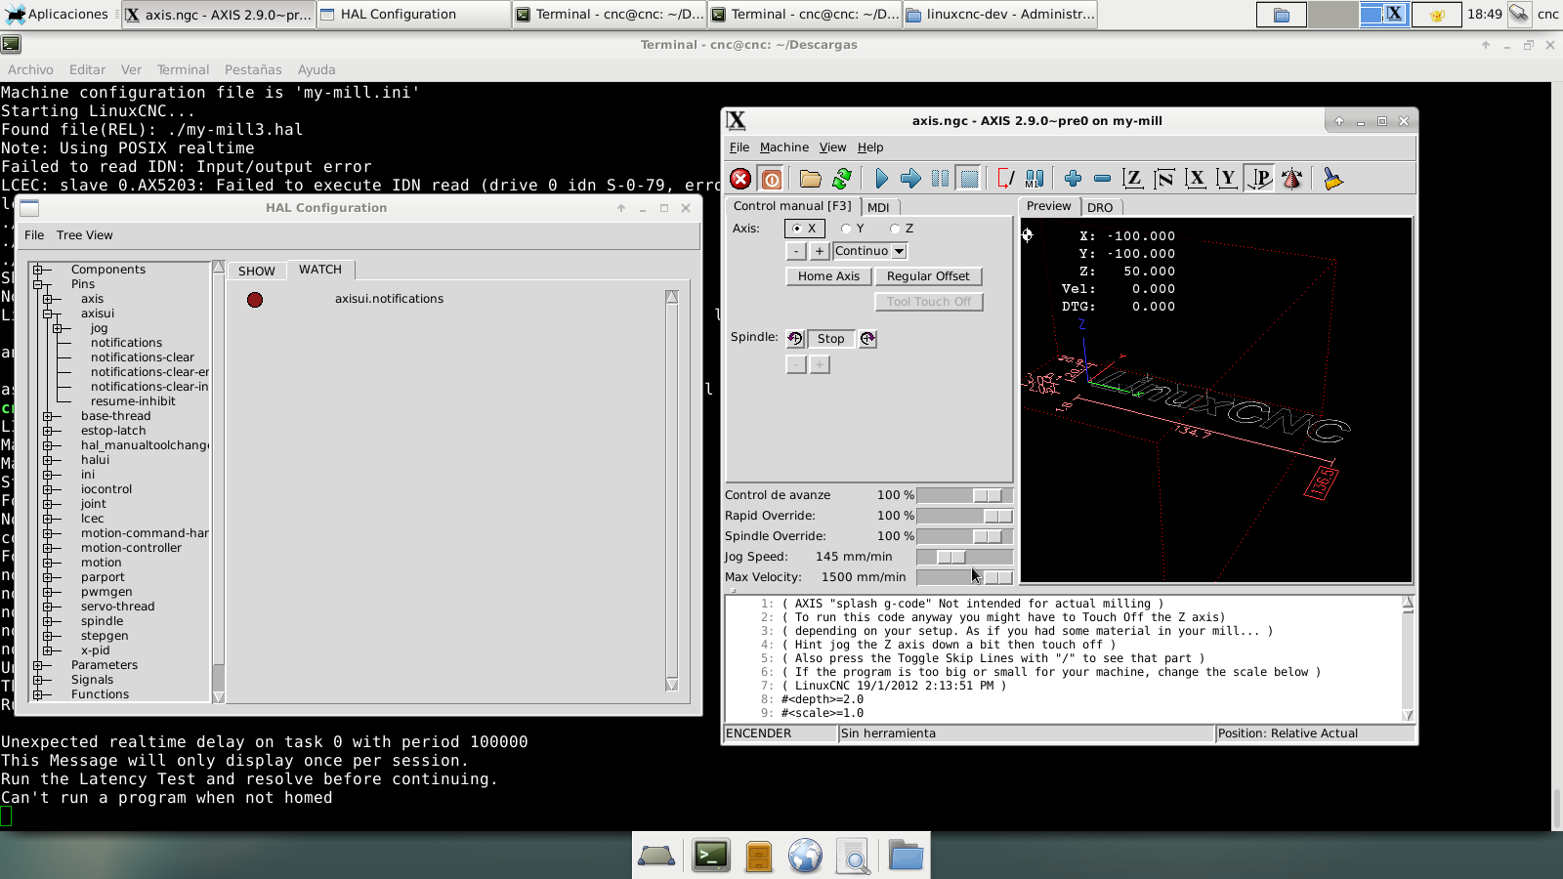Clear live plot with broom icon
Viewport: 1563px width, 879px height.
coord(1332,179)
